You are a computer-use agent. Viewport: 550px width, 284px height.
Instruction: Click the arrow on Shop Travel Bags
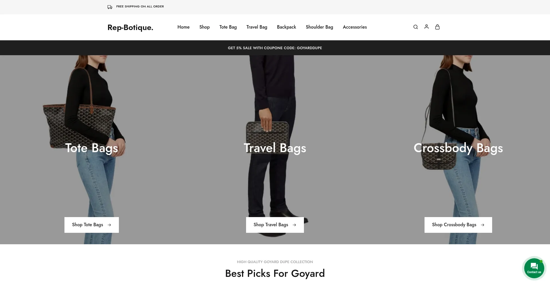pyautogui.click(x=294, y=225)
